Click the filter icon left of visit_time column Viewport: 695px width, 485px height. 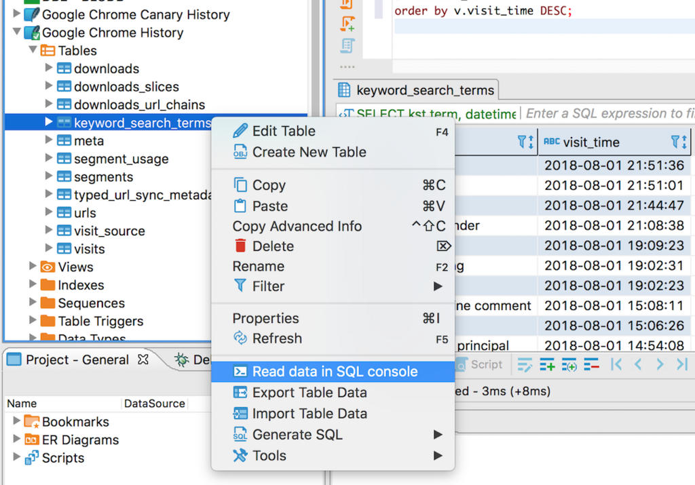(x=526, y=142)
